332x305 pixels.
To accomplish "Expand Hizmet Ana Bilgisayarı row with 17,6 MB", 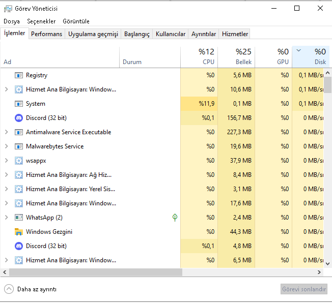I will 6,203.
